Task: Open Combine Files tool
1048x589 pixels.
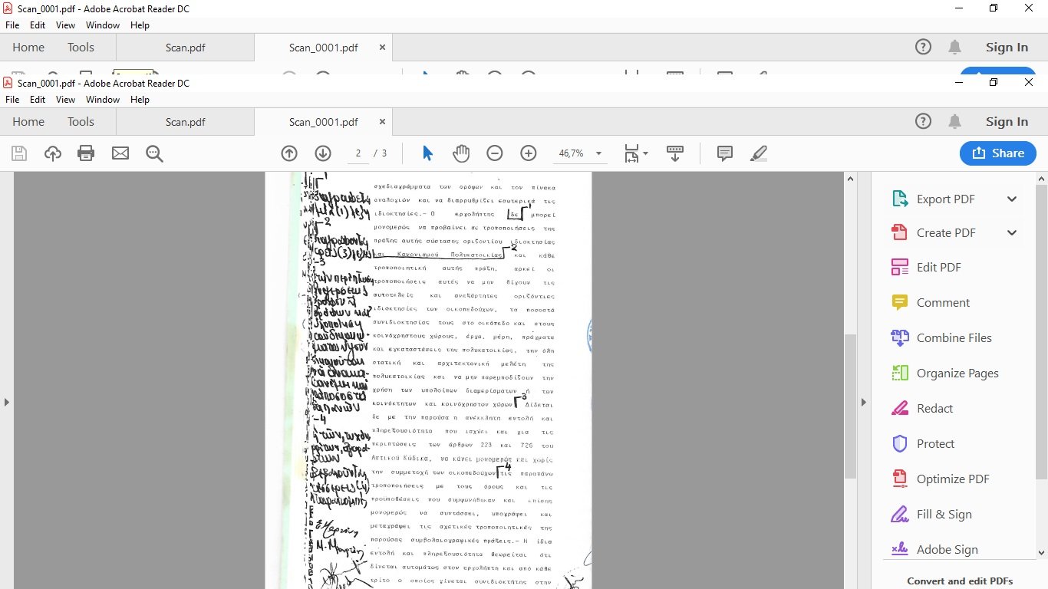Action: click(954, 337)
